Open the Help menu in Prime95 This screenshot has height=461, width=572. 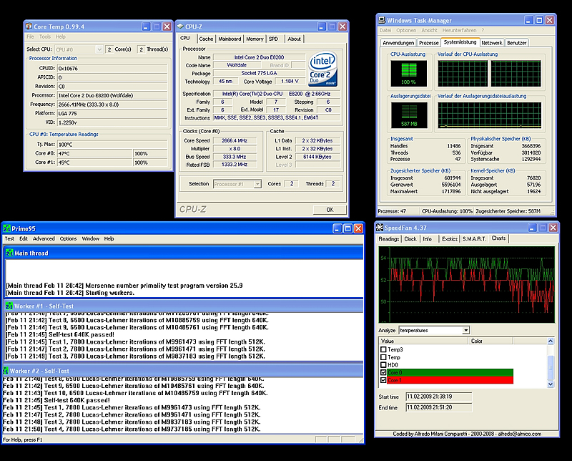click(109, 238)
